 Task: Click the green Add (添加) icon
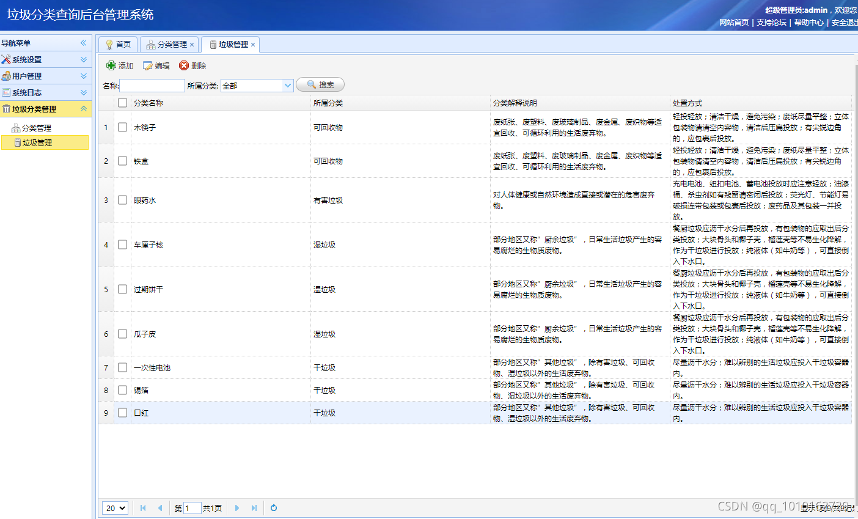coord(111,65)
